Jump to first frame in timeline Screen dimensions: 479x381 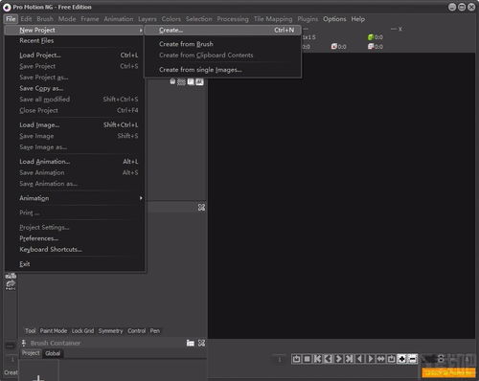click(317, 359)
